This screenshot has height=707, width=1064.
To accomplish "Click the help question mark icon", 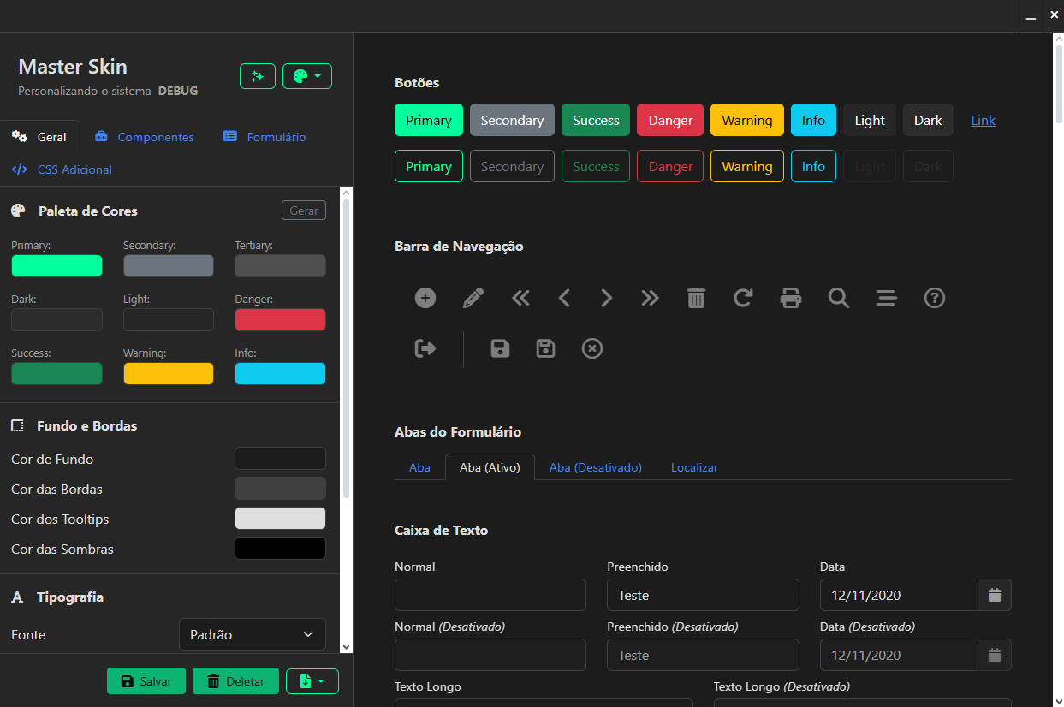I will click(935, 298).
